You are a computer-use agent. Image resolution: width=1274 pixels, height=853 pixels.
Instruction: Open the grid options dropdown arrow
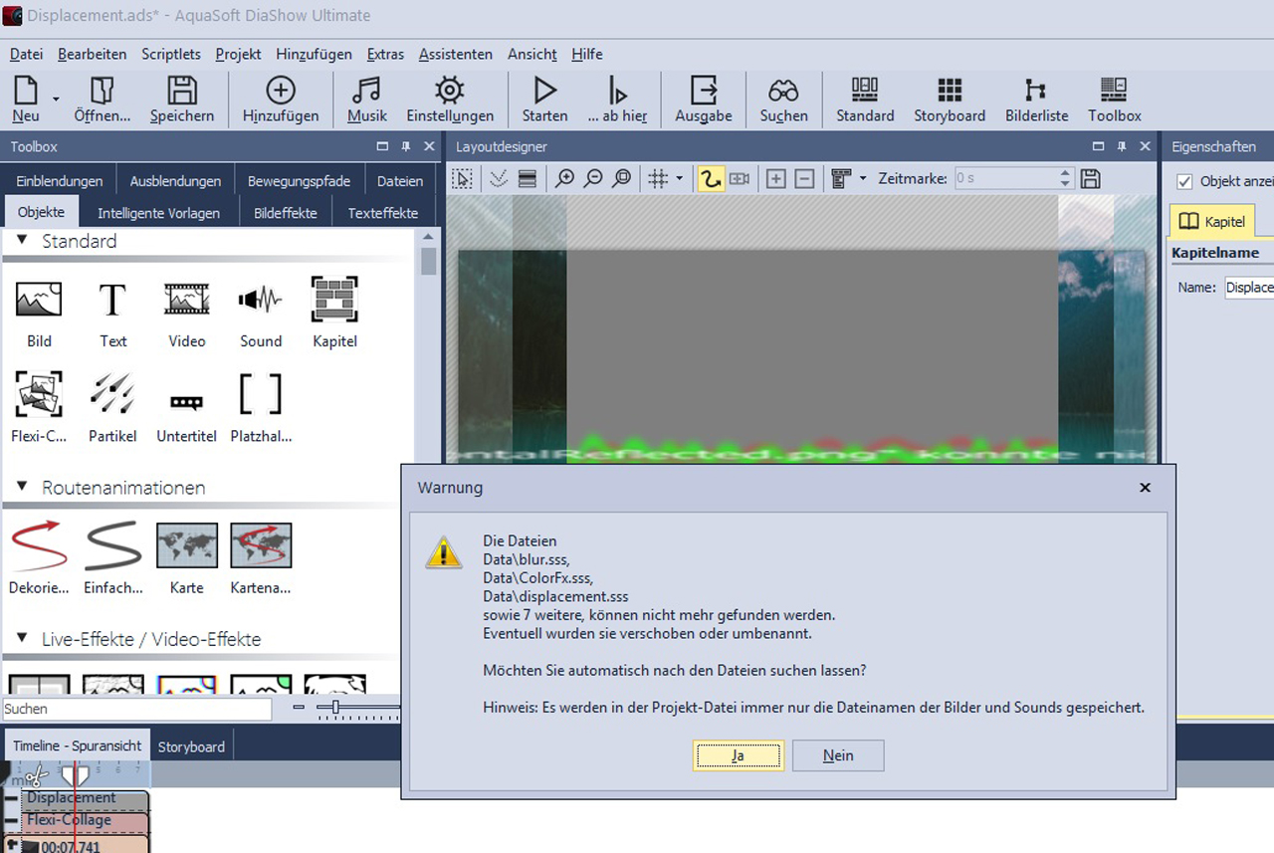click(680, 179)
